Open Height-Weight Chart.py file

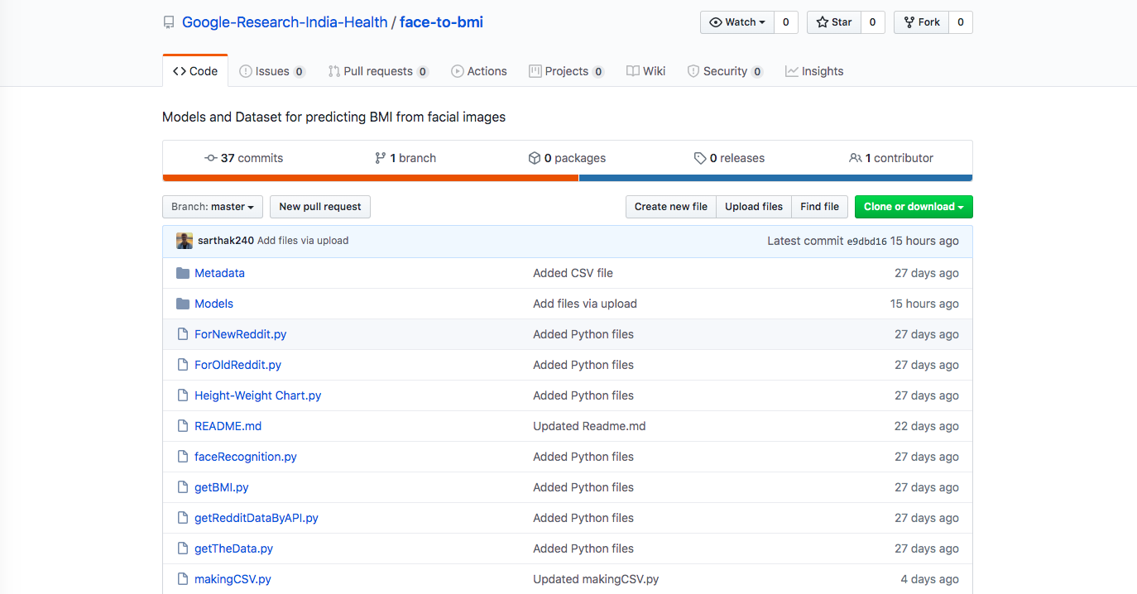coord(258,395)
